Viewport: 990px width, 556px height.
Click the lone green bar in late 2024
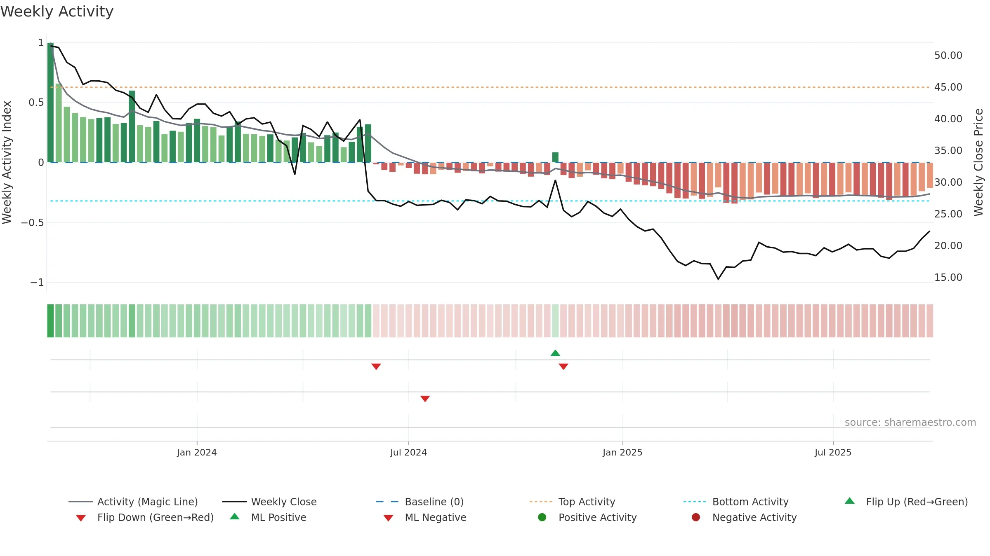tap(555, 157)
